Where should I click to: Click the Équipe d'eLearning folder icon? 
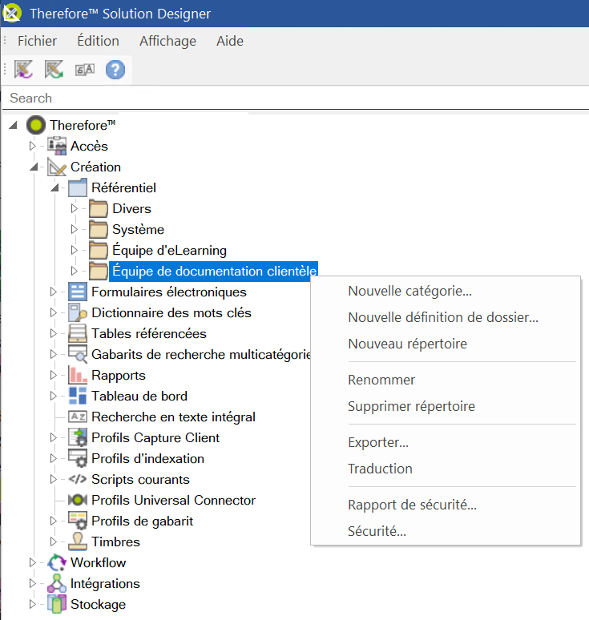coord(99,250)
